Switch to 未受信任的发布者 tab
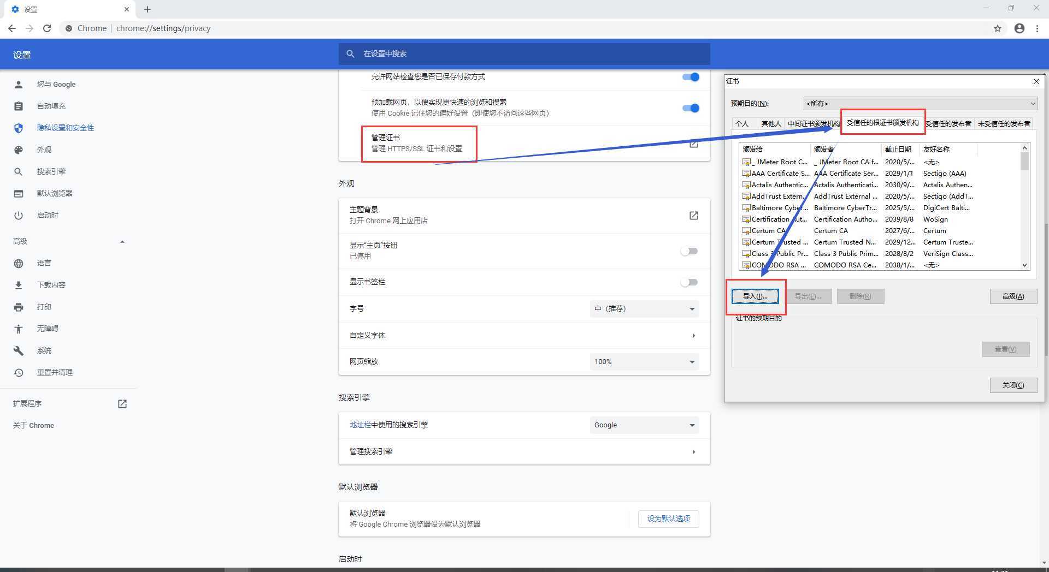This screenshot has width=1049, height=572. pos(1004,124)
